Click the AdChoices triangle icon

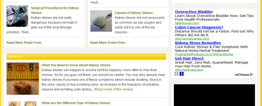point(251,75)
